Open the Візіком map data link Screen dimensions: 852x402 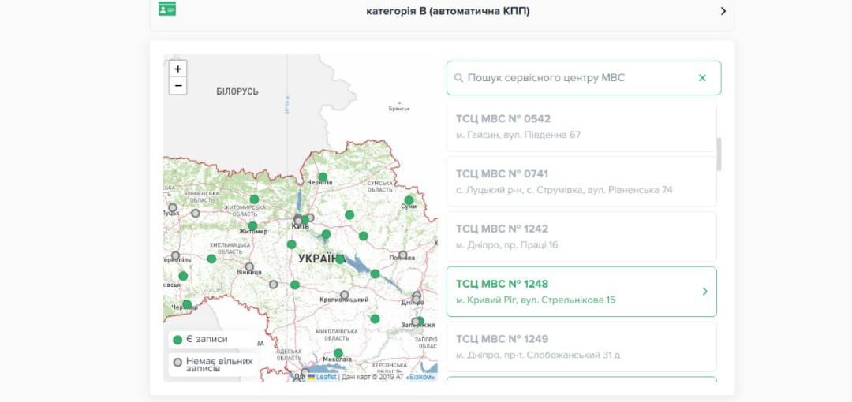(x=421, y=377)
